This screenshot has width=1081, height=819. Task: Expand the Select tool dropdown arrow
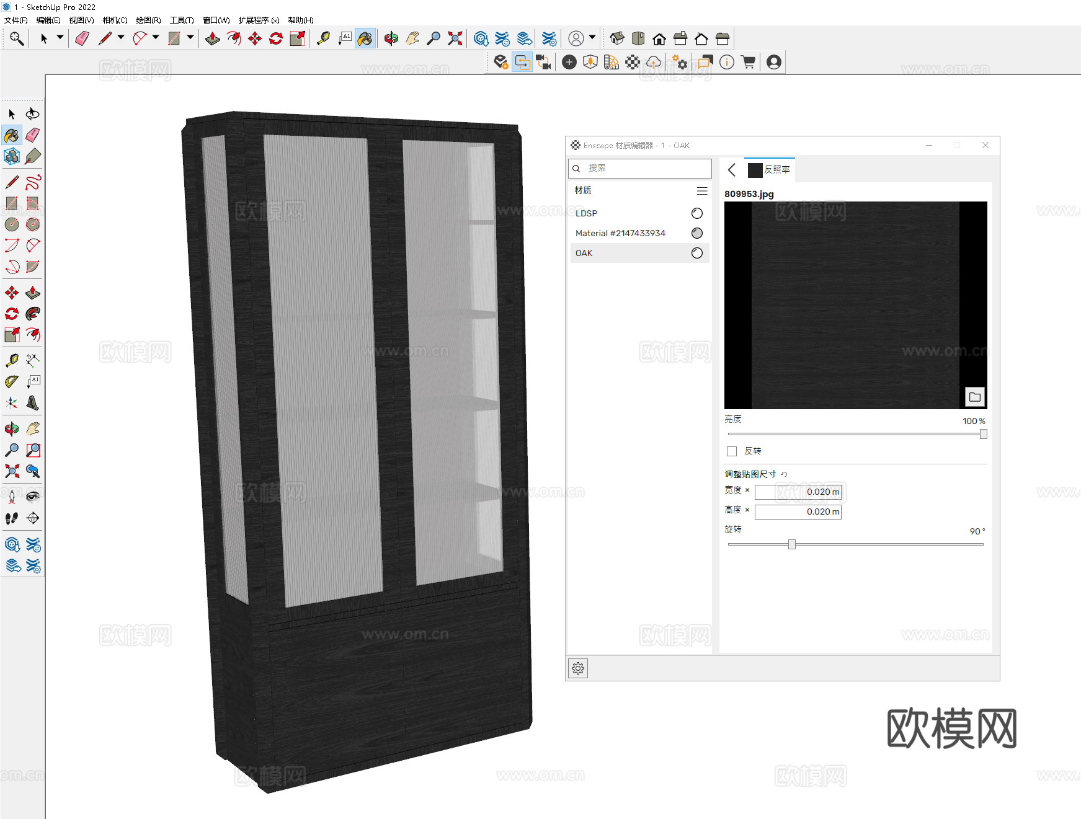(x=60, y=38)
